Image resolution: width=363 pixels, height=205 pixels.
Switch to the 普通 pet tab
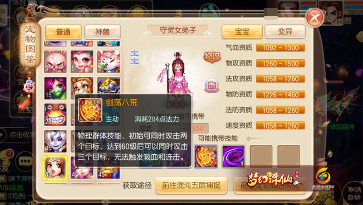pos(63,32)
